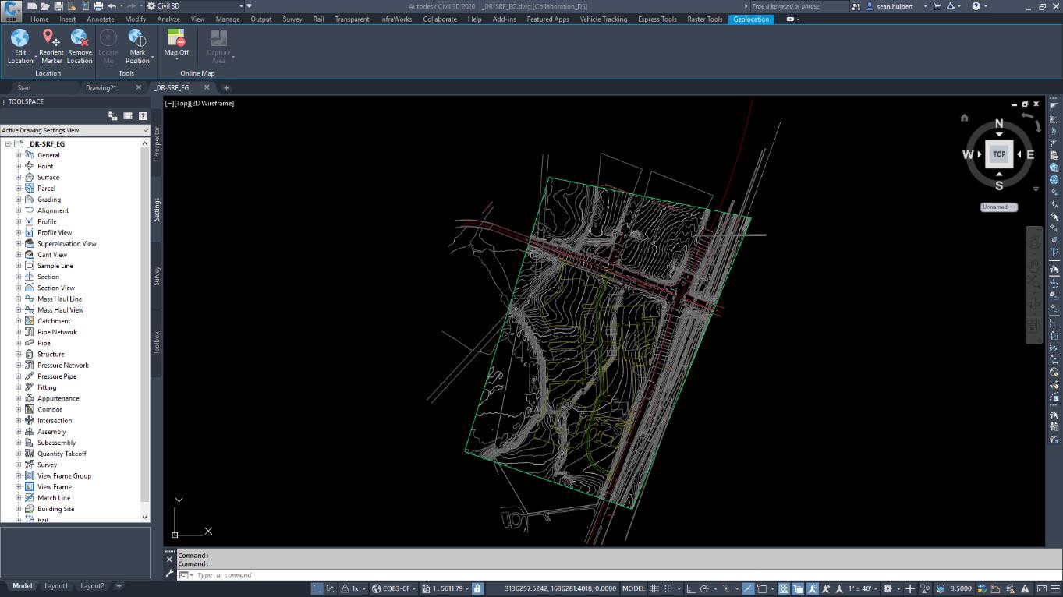This screenshot has width=1063, height=597.
Task: Click the Start tab
Action: pyautogui.click(x=24, y=87)
